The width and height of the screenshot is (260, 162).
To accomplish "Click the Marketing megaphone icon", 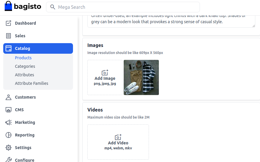I will [x=9, y=122].
